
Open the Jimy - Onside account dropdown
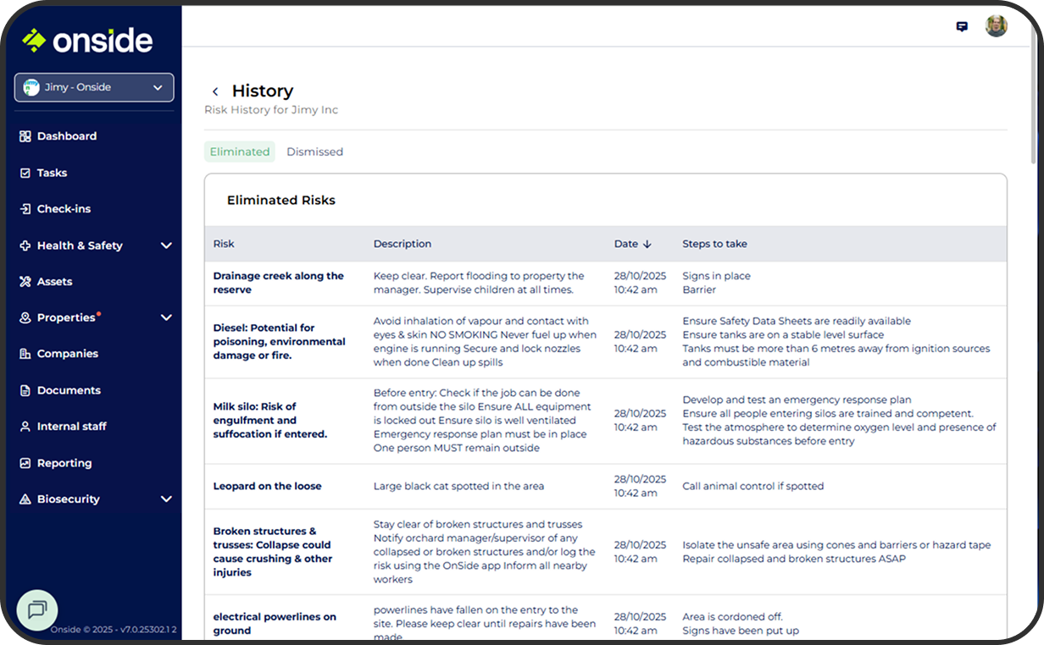[94, 87]
